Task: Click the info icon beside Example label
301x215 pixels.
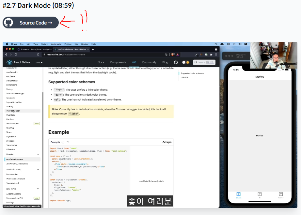Action: [x=63, y=142]
